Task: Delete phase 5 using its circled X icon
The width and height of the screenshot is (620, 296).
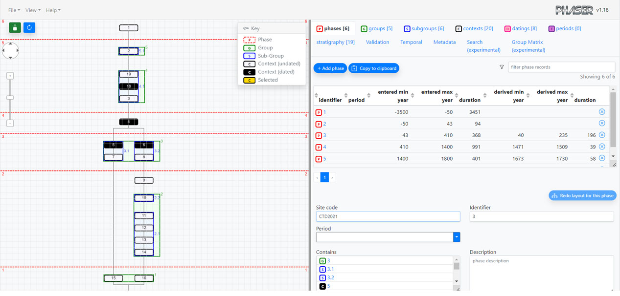Action: pyautogui.click(x=602, y=158)
